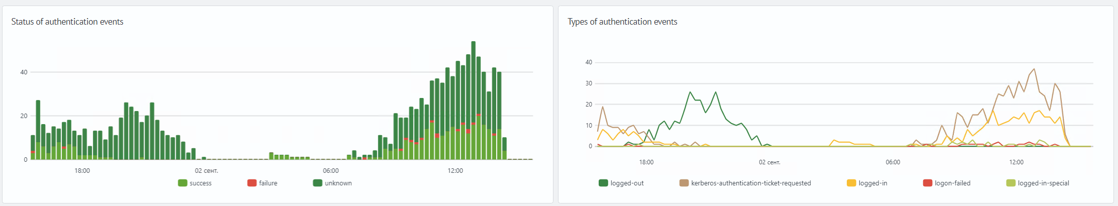
Task: Click the tallest bar in the status chart
Action: tap(473, 100)
